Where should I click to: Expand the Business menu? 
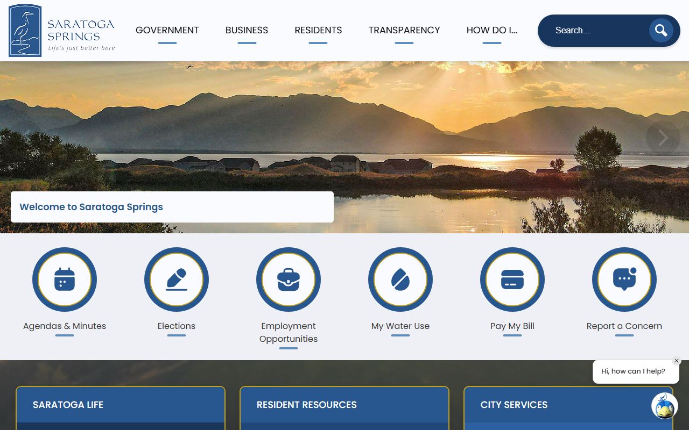pyautogui.click(x=247, y=31)
